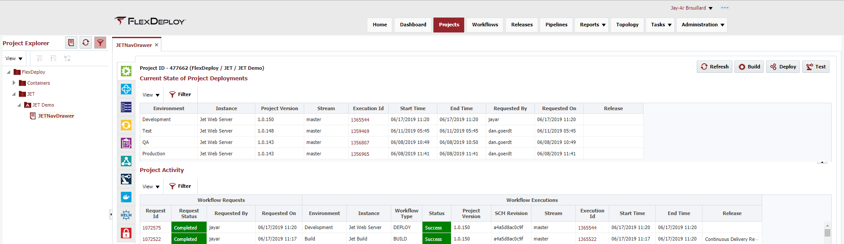The width and height of the screenshot is (844, 244).
Task: Open the teal network nodes side tab
Action: point(126,161)
